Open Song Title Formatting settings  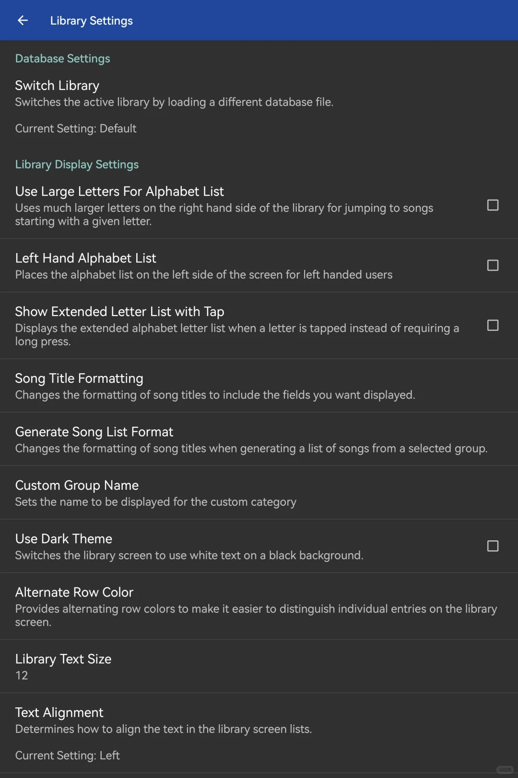click(79, 378)
